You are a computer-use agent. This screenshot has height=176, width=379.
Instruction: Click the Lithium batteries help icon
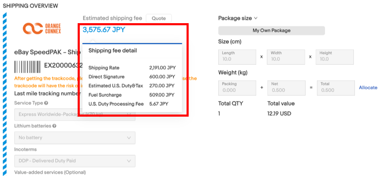coord(54,126)
